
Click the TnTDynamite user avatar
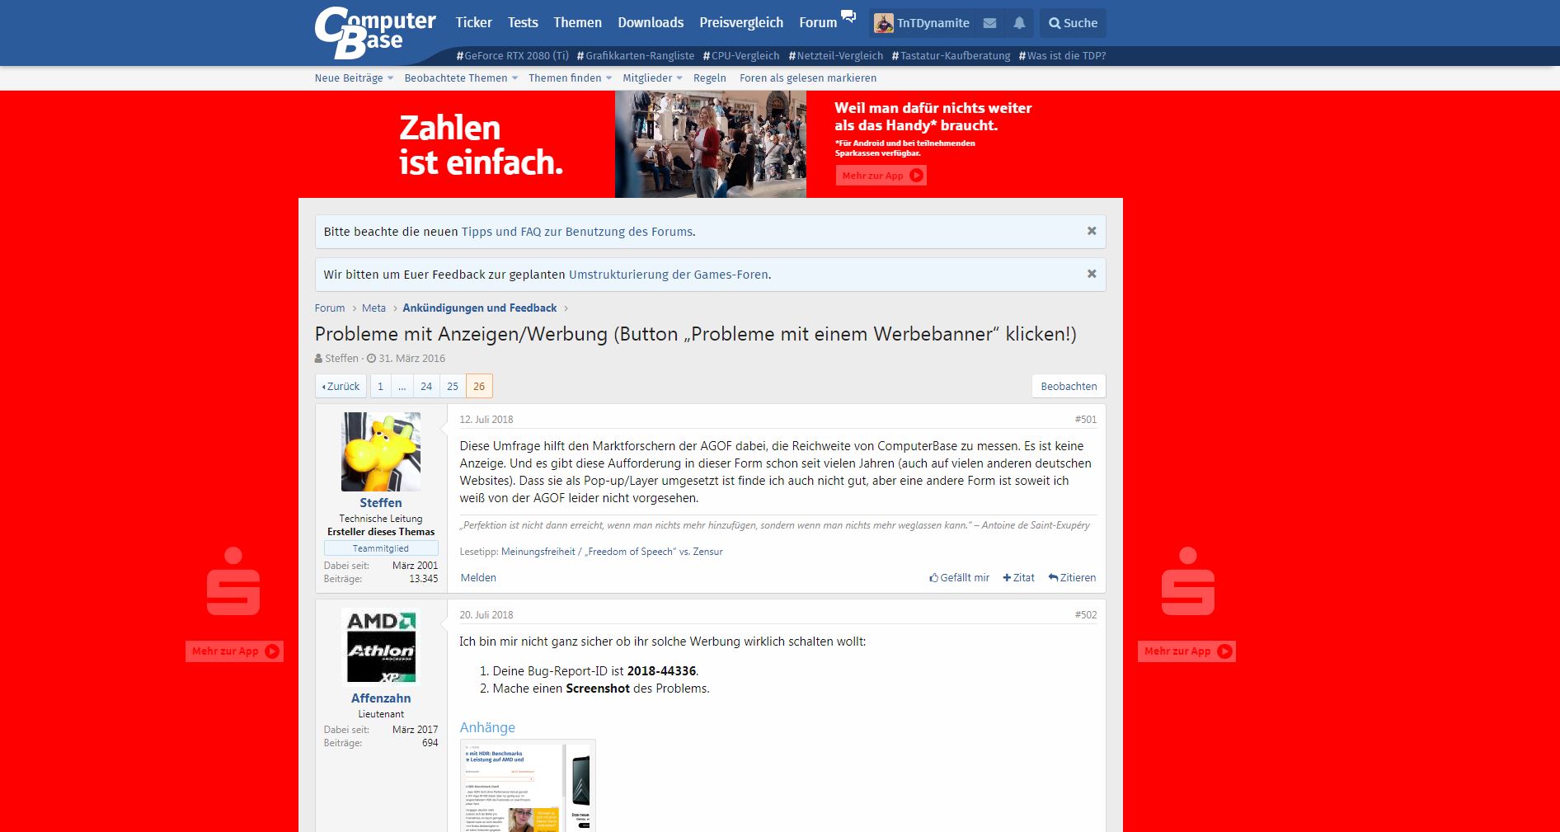coord(884,23)
